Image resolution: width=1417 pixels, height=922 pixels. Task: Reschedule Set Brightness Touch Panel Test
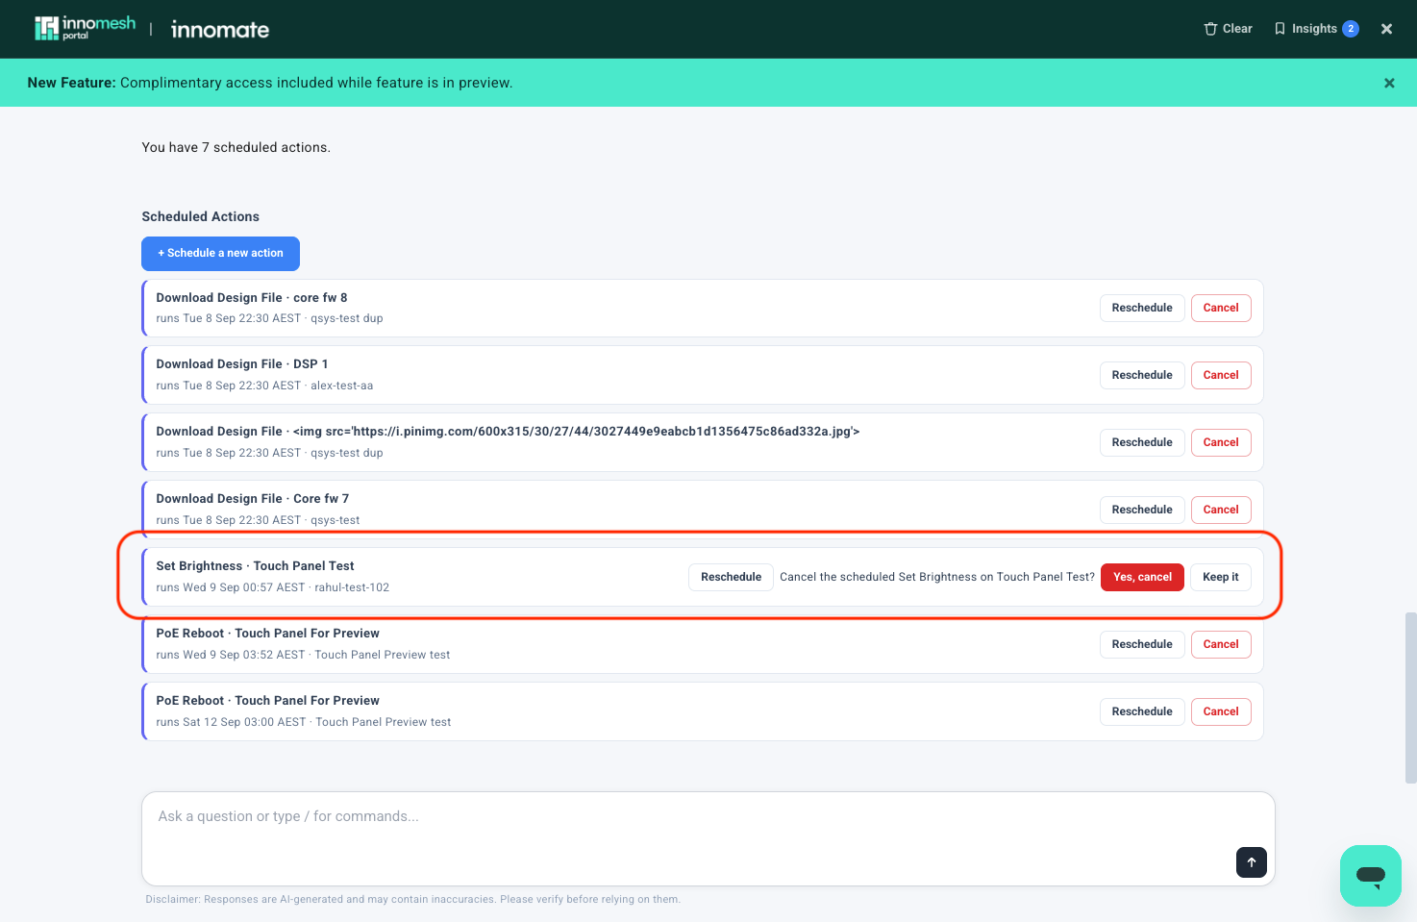(731, 577)
